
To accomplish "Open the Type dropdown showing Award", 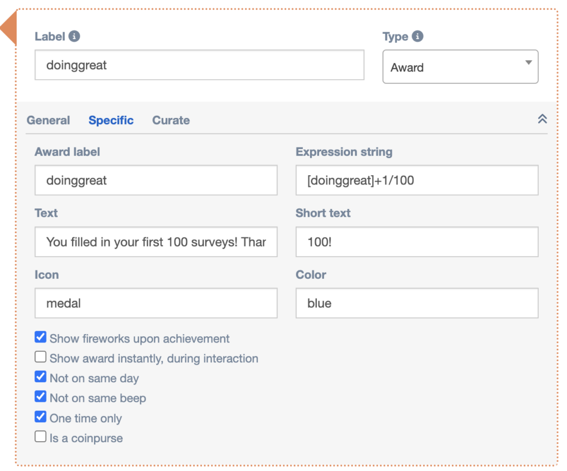I will pyautogui.click(x=460, y=67).
